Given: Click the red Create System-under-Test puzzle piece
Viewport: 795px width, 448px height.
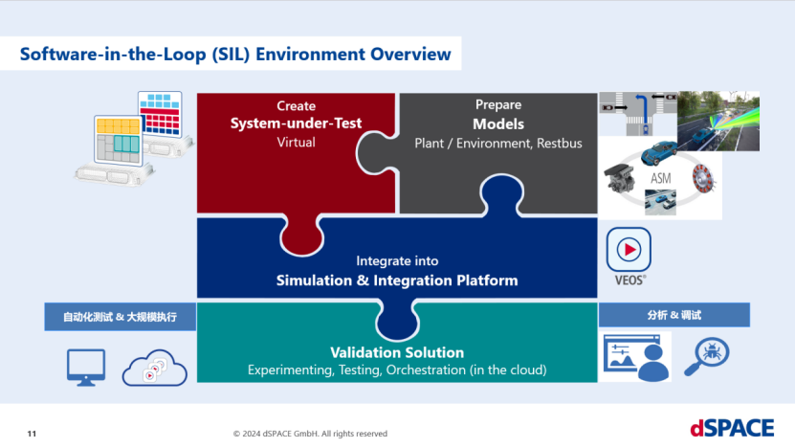Looking at the screenshot, I should [x=285, y=153].
